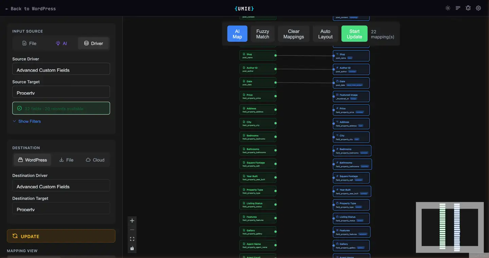
Task: Select destination Author ID node
Action: coord(351,70)
